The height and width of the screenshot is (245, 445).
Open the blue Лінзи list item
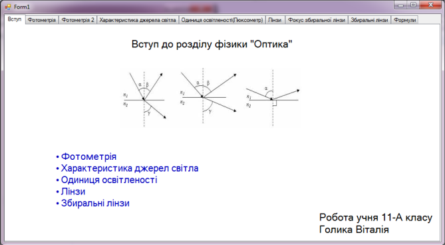(x=73, y=192)
